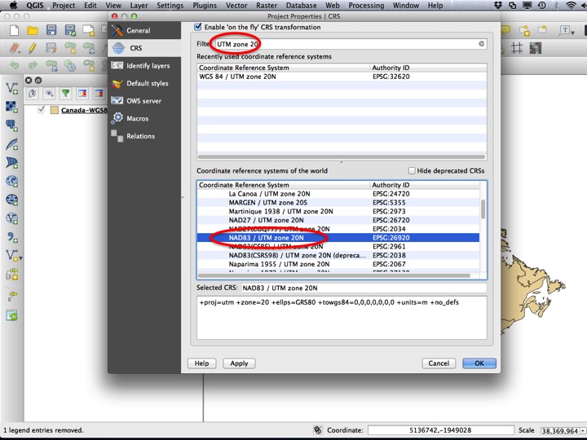The height and width of the screenshot is (440, 587).
Task: Open the Identify layers section
Action: 144,66
